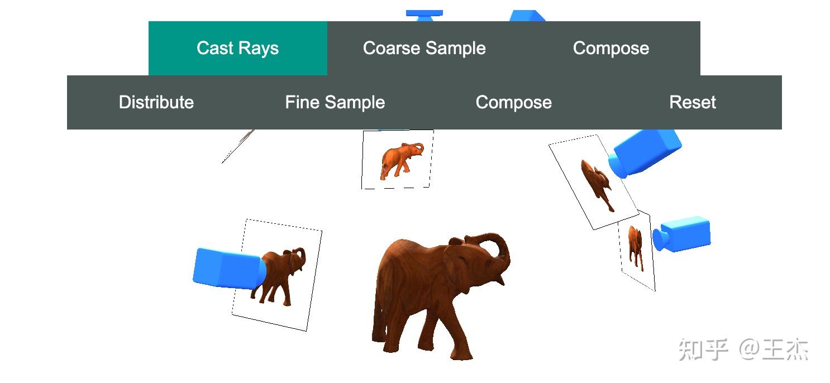Reset the NeRF visualization
Screen dimensions: 830x383
693,102
